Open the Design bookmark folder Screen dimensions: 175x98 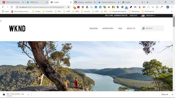pos(36,11)
